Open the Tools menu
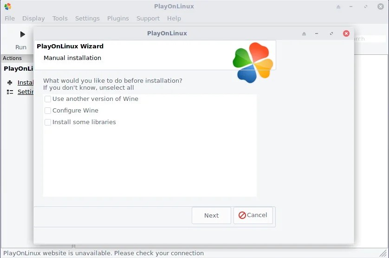Viewport: 389px width, 258px height. 60,19
